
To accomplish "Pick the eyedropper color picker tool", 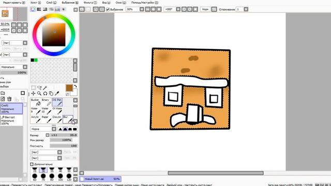I will 57,94.
